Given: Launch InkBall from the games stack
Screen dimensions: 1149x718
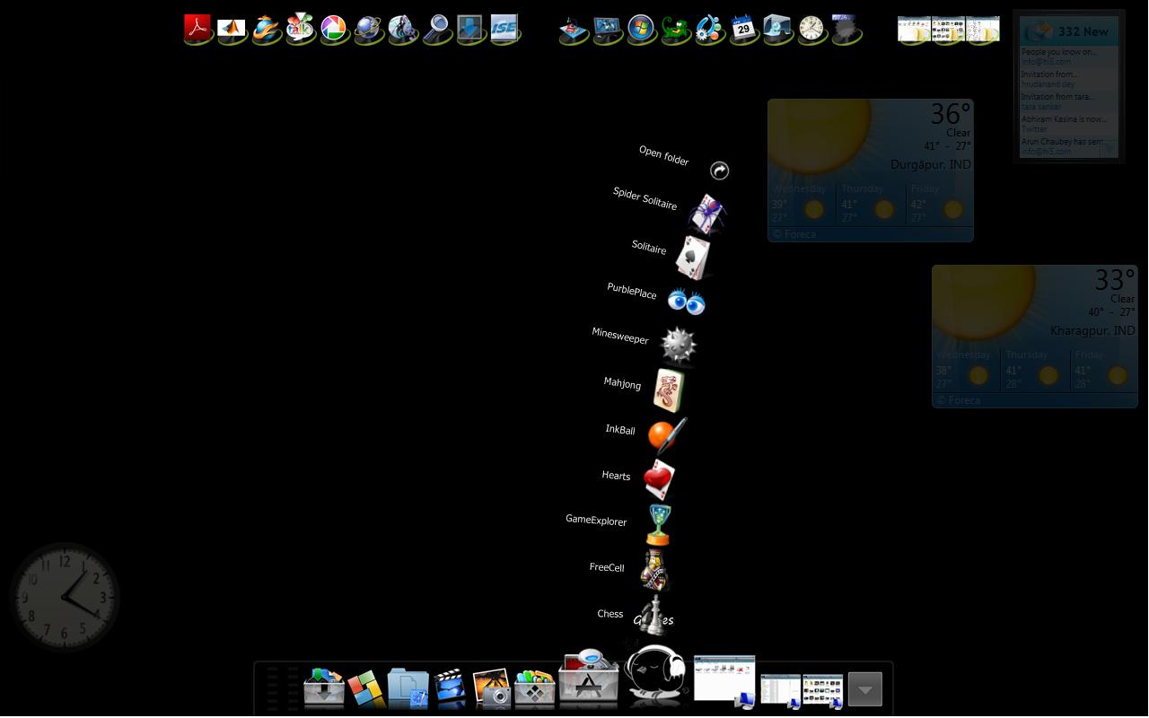Looking at the screenshot, I should pos(666,435).
